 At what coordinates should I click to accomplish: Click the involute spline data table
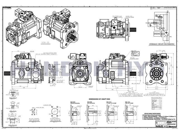click(157, 104)
